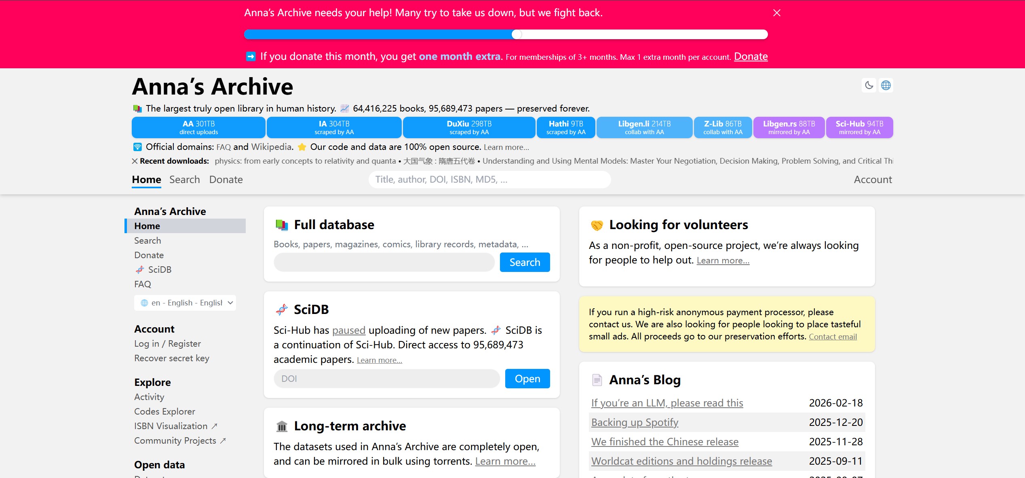Open the Wikipedia official domains link
The height and width of the screenshot is (478, 1025).
[271, 147]
